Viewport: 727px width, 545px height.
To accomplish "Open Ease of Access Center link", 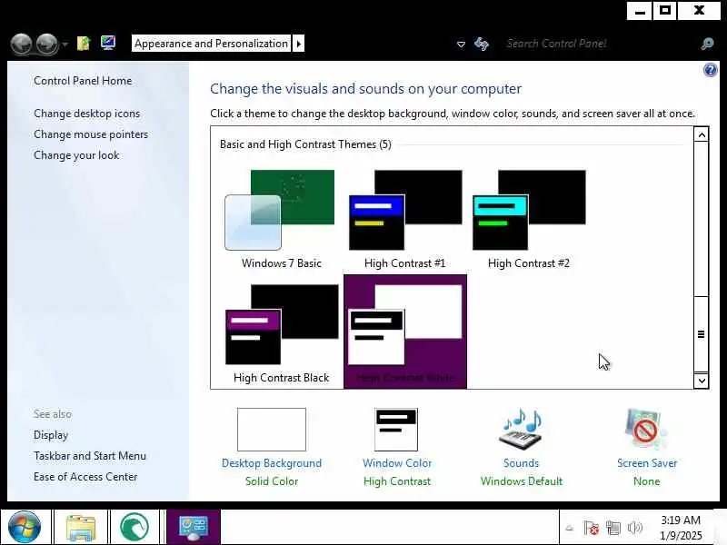I will pos(85,477).
